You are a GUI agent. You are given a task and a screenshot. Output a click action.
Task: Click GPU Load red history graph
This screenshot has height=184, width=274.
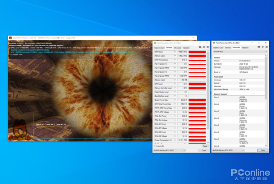pos(197,84)
